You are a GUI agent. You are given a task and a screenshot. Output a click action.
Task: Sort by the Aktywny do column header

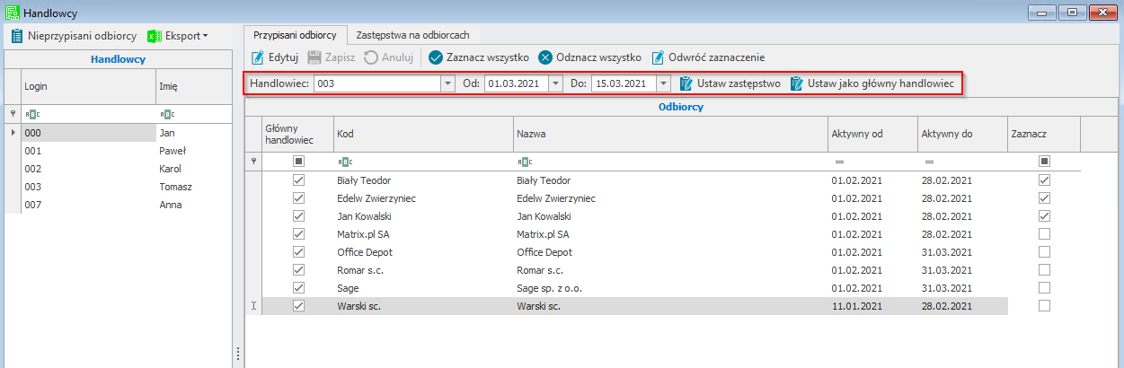click(x=961, y=134)
